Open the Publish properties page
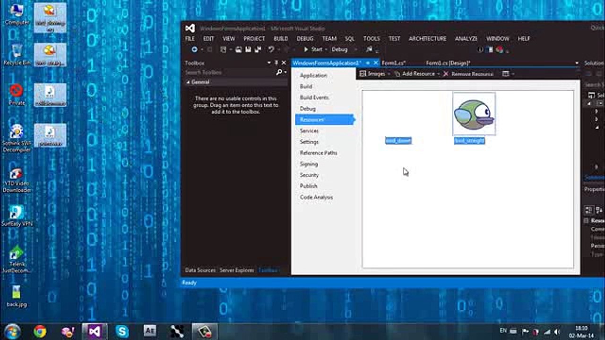The image size is (605, 340). [x=308, y=186]
